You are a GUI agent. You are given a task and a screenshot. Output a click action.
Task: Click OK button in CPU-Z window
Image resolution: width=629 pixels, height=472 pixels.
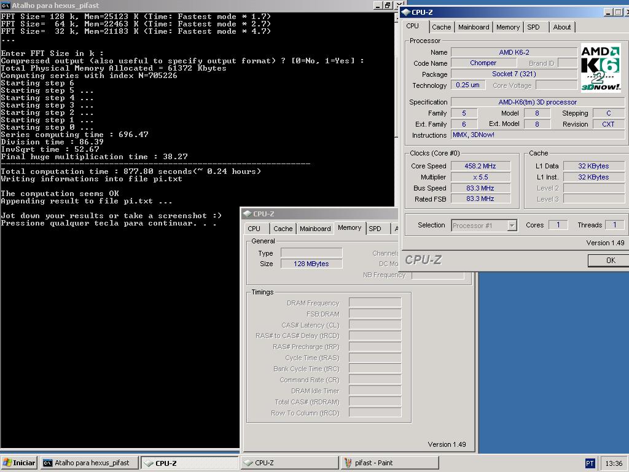[610, 261]
